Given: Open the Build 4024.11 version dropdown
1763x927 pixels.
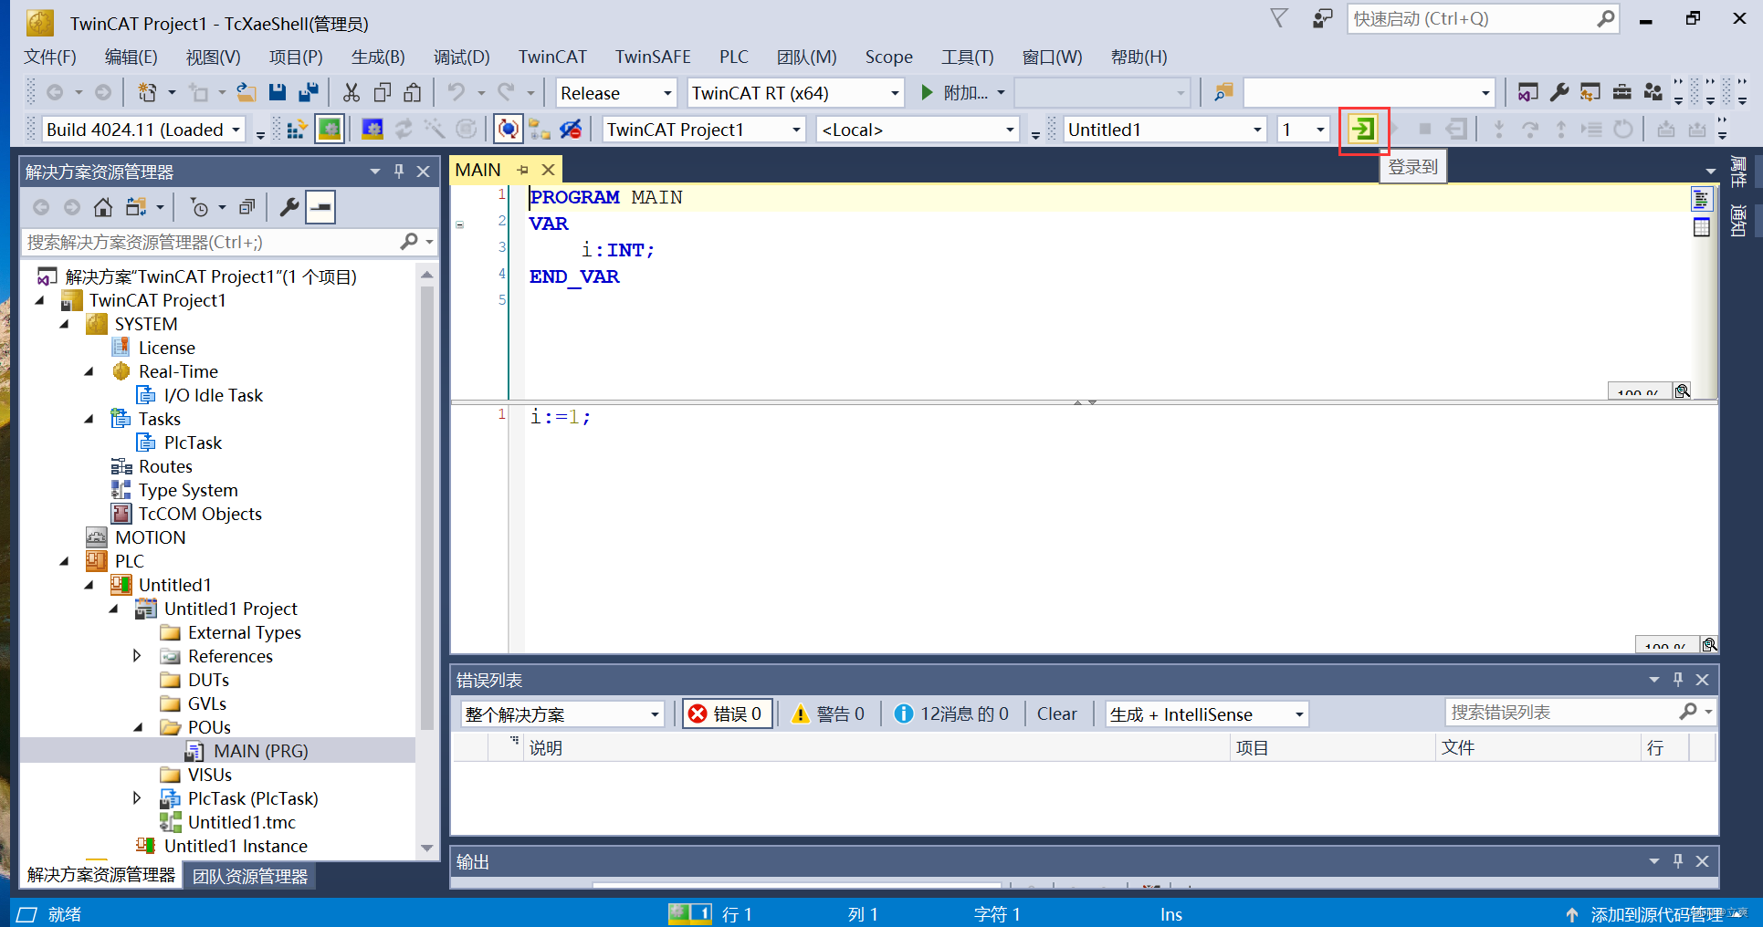Looking at the screenshot, I should 143,130.
